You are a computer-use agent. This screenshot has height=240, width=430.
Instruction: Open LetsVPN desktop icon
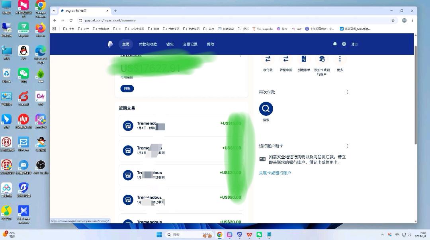point(41,121)
